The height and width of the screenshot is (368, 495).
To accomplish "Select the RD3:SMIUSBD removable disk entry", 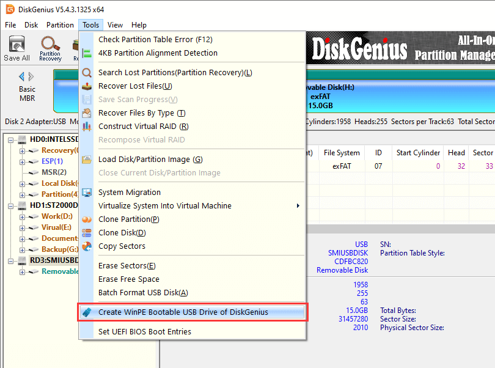I will click(x=51, y=260).
